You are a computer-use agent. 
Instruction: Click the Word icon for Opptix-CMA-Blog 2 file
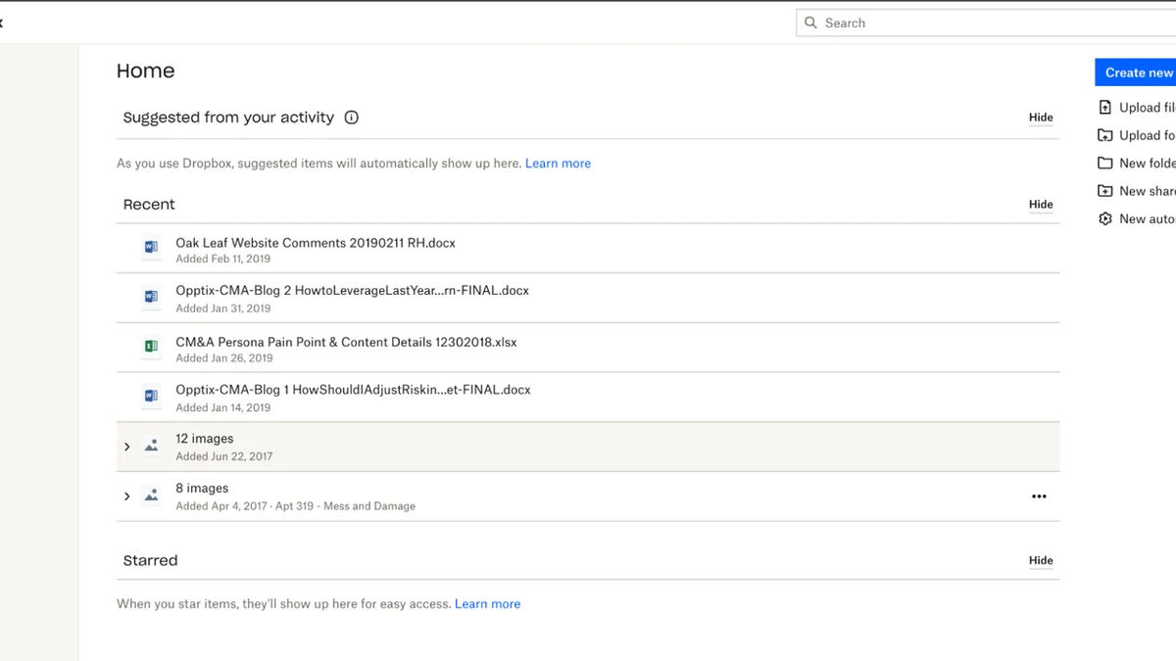(x=151, y=297)
